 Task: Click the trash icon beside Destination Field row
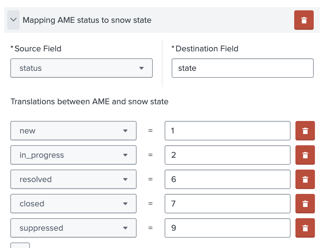[304, 20]
